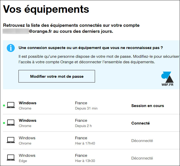Click 'Chrome' label in the Hier à 17h40 row
The image size is (180, 166).
tap(25, 143)
